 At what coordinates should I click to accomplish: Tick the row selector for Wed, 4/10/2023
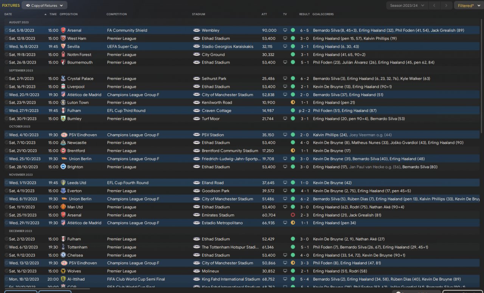click(x=6, y=135)
